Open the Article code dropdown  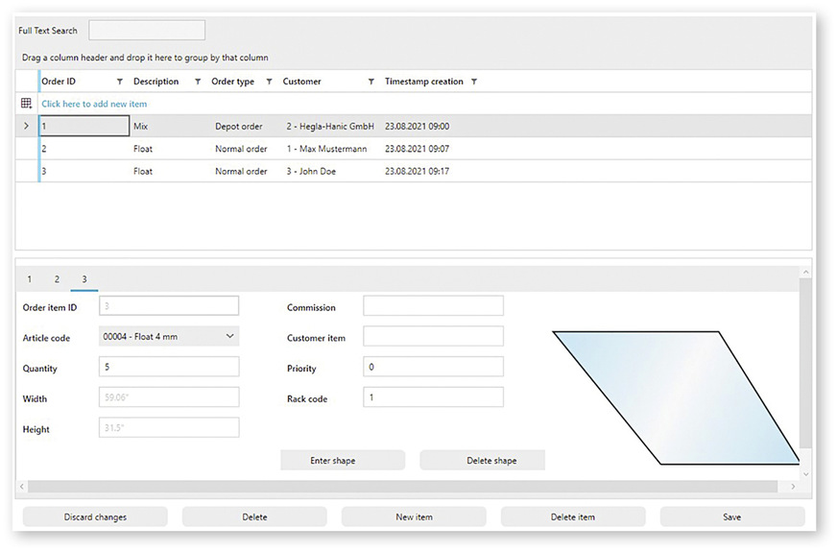[169, 336]
